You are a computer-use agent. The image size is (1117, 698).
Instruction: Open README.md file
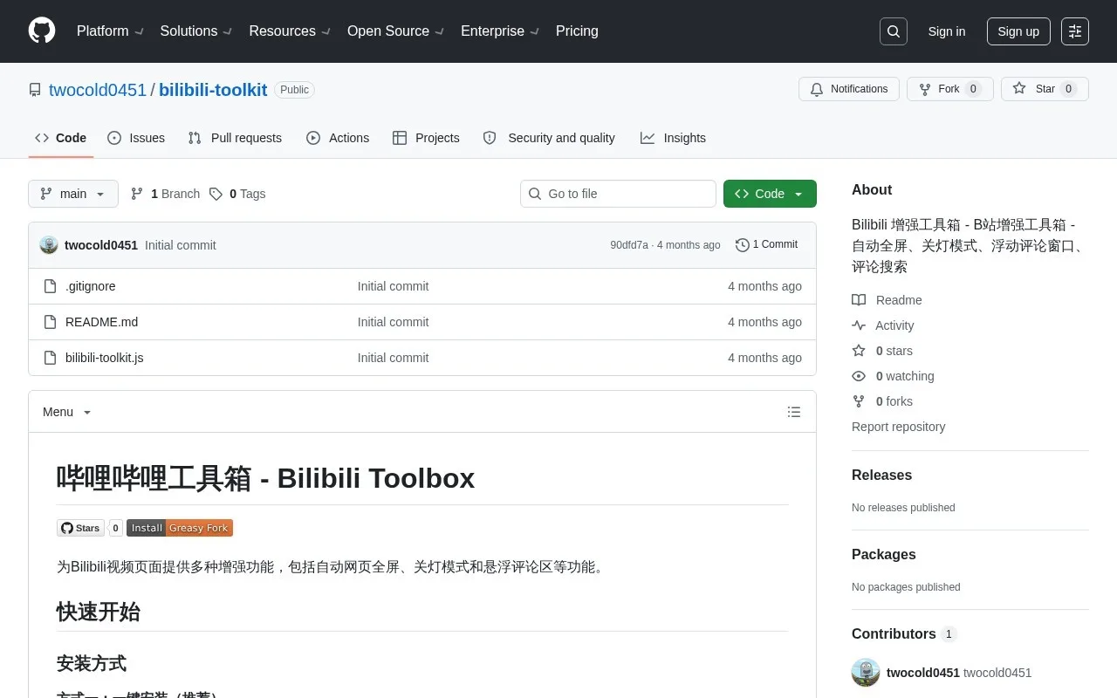point(101,322)
